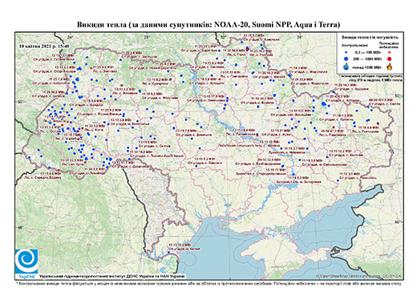This screenshot has width=417, height=295.
Task: Click the institute name text beside the logo
Action: [112, 277]
